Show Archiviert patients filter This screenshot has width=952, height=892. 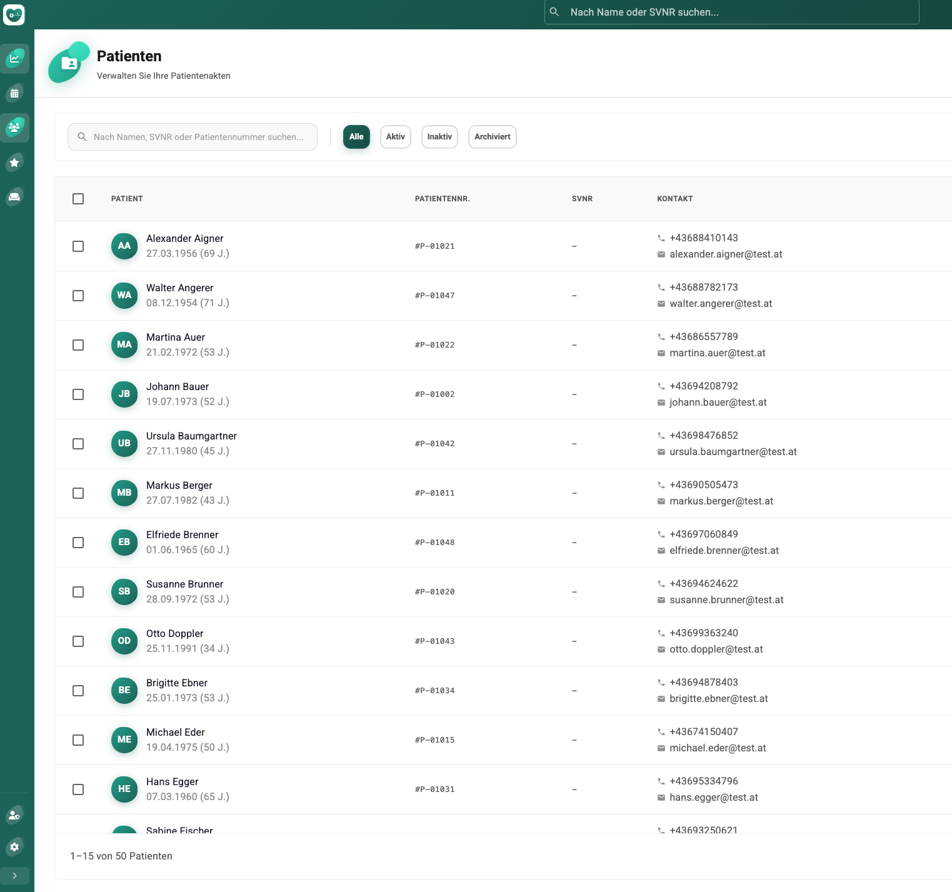click(492, 137)
